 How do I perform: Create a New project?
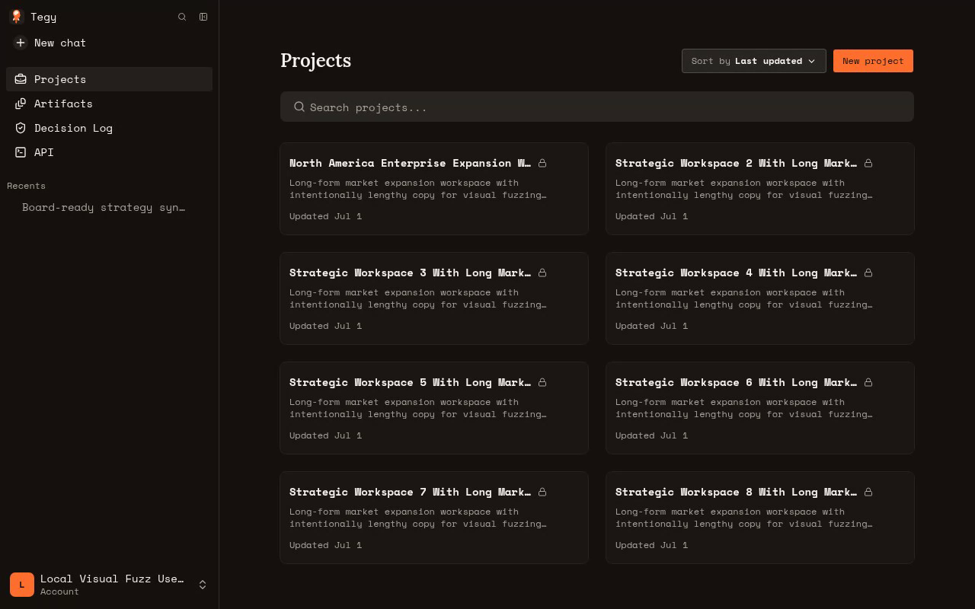[873, 61]
